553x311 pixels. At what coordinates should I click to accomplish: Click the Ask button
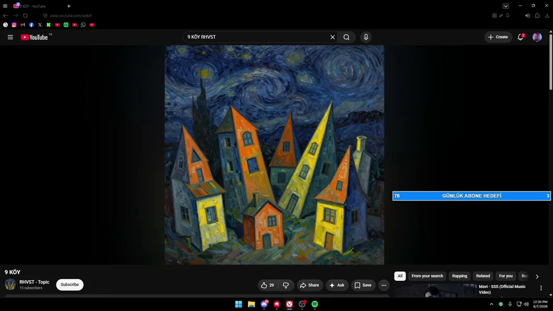[337, 285]
